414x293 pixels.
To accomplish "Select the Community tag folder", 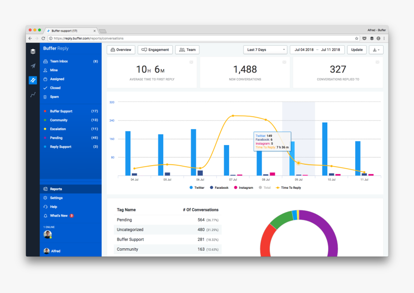I will [x=70, y=120].
